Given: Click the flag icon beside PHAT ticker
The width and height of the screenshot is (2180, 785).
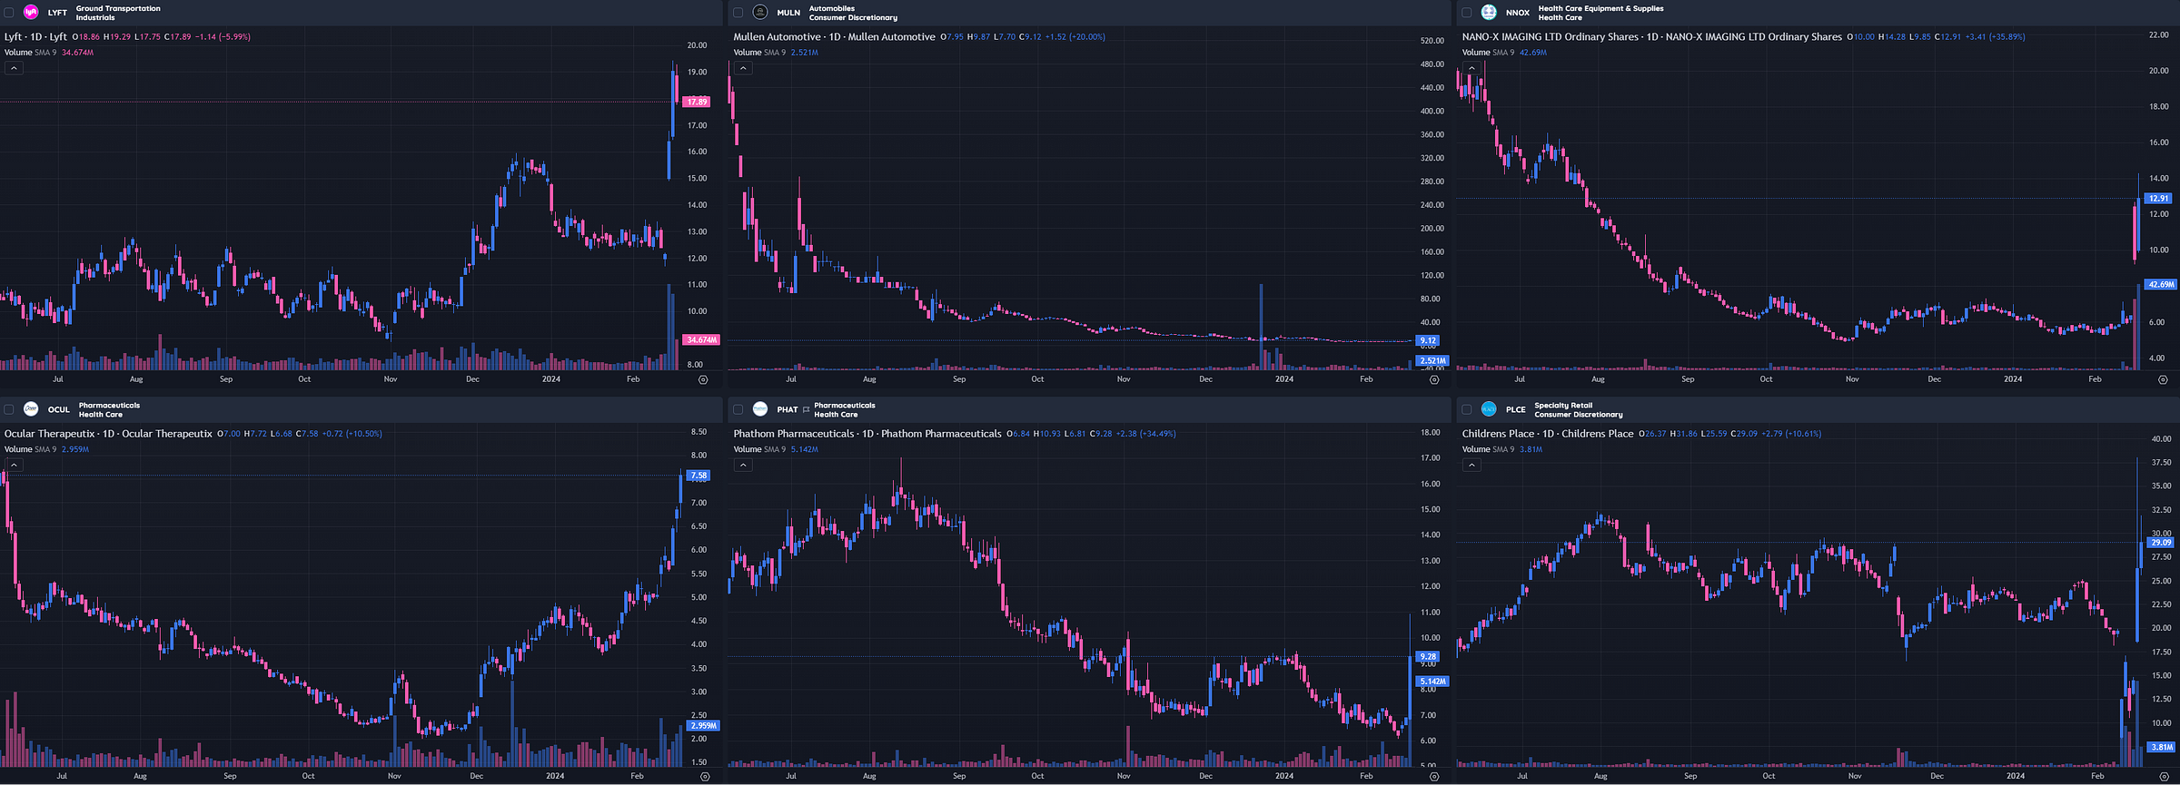Looking at the screenshot, I should (806, 409).
